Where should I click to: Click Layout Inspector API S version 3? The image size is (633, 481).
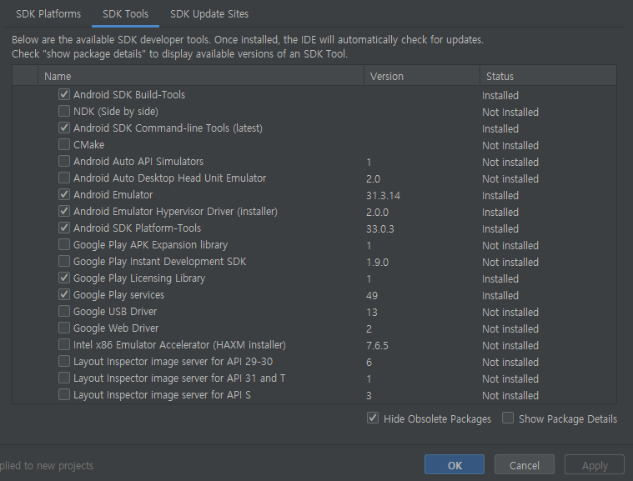[x=369, y=396]
